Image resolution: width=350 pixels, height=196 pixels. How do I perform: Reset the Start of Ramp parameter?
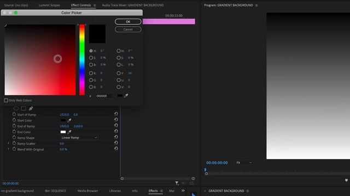[116, 114]
